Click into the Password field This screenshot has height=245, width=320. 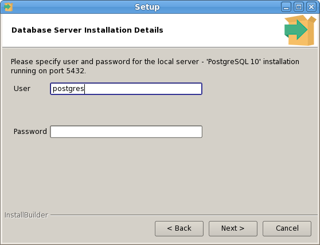click(126, 132)
